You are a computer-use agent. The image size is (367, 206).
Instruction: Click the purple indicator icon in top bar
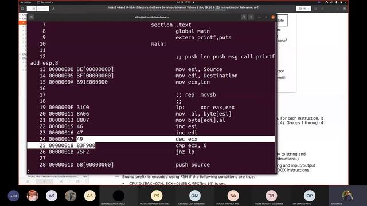[319, 2]
